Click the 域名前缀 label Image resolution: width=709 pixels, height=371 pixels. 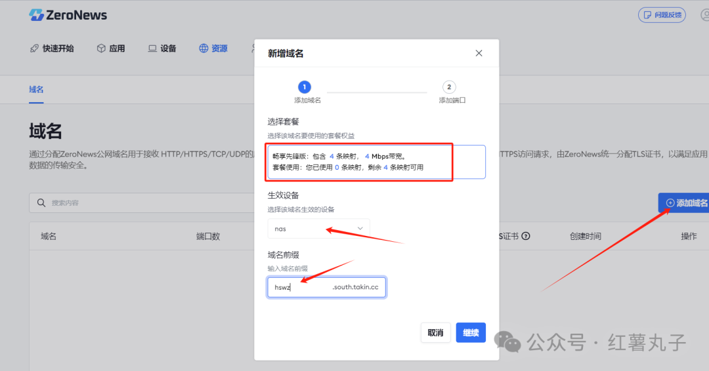pos(283,254)
